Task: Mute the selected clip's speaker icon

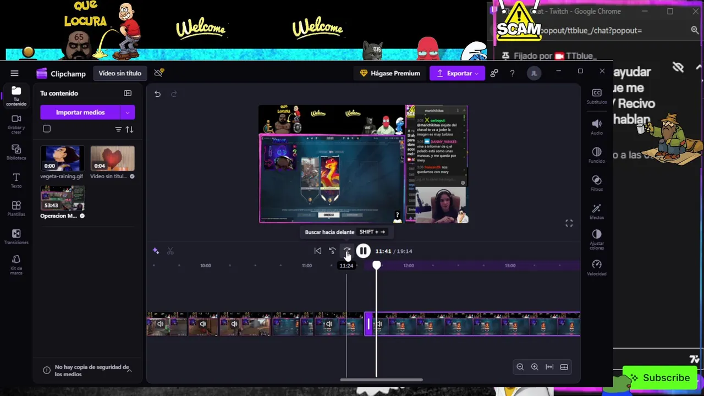Action: (379, 324)
